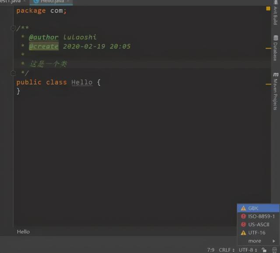Click the @author tag in the comment
The height and width of the screenshot is (253, 280).
coord(44,37)
